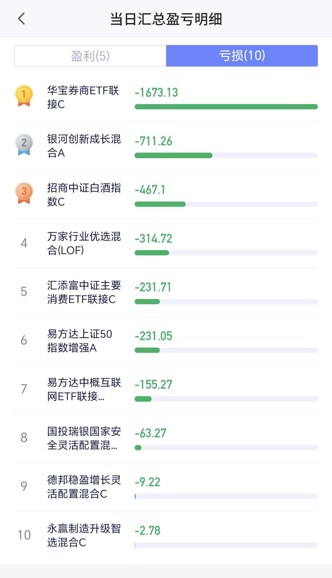Screen dimensions: 332x578
Task: Select 易方达中概互联网ETF联接 entry
Action: (166, 389)
